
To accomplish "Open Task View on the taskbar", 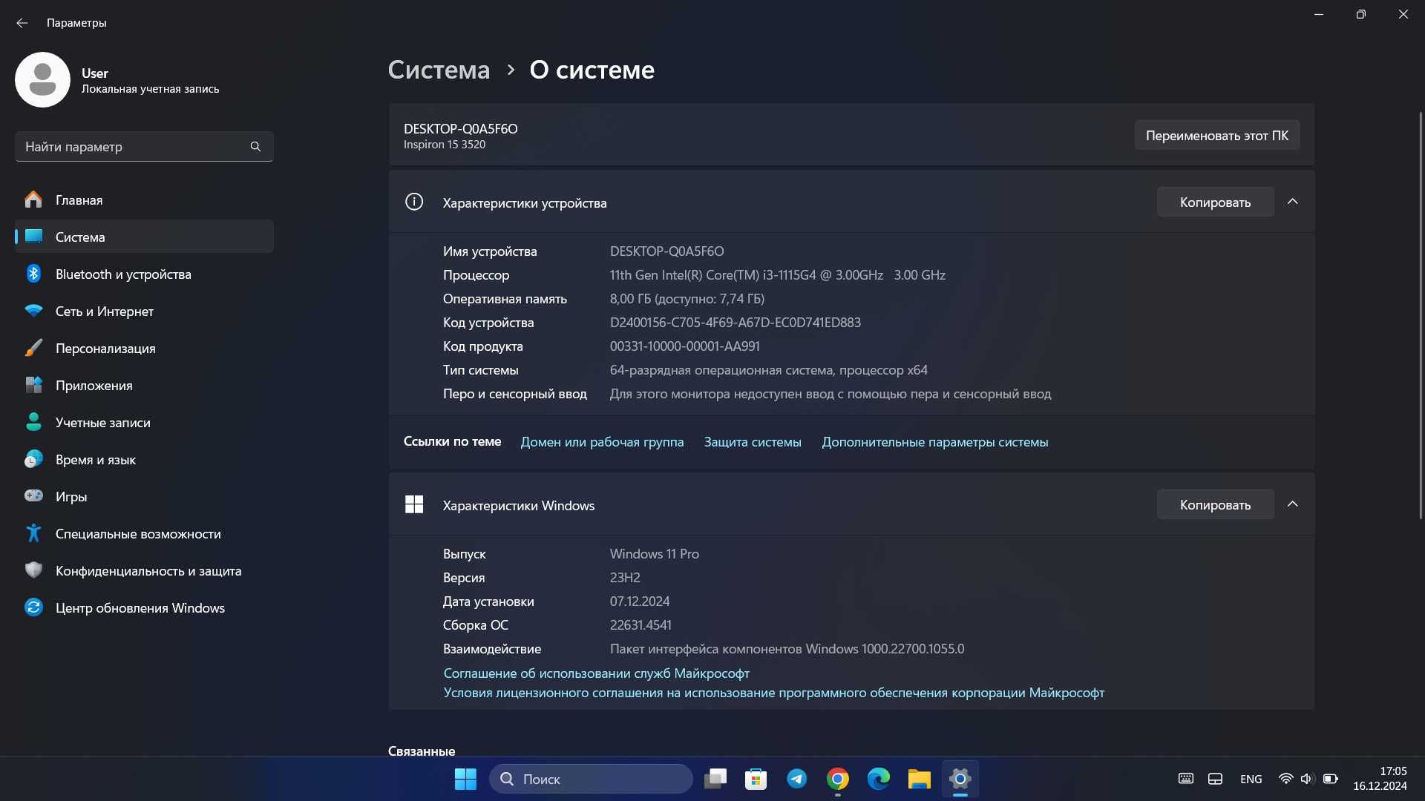I will [715, 779].
